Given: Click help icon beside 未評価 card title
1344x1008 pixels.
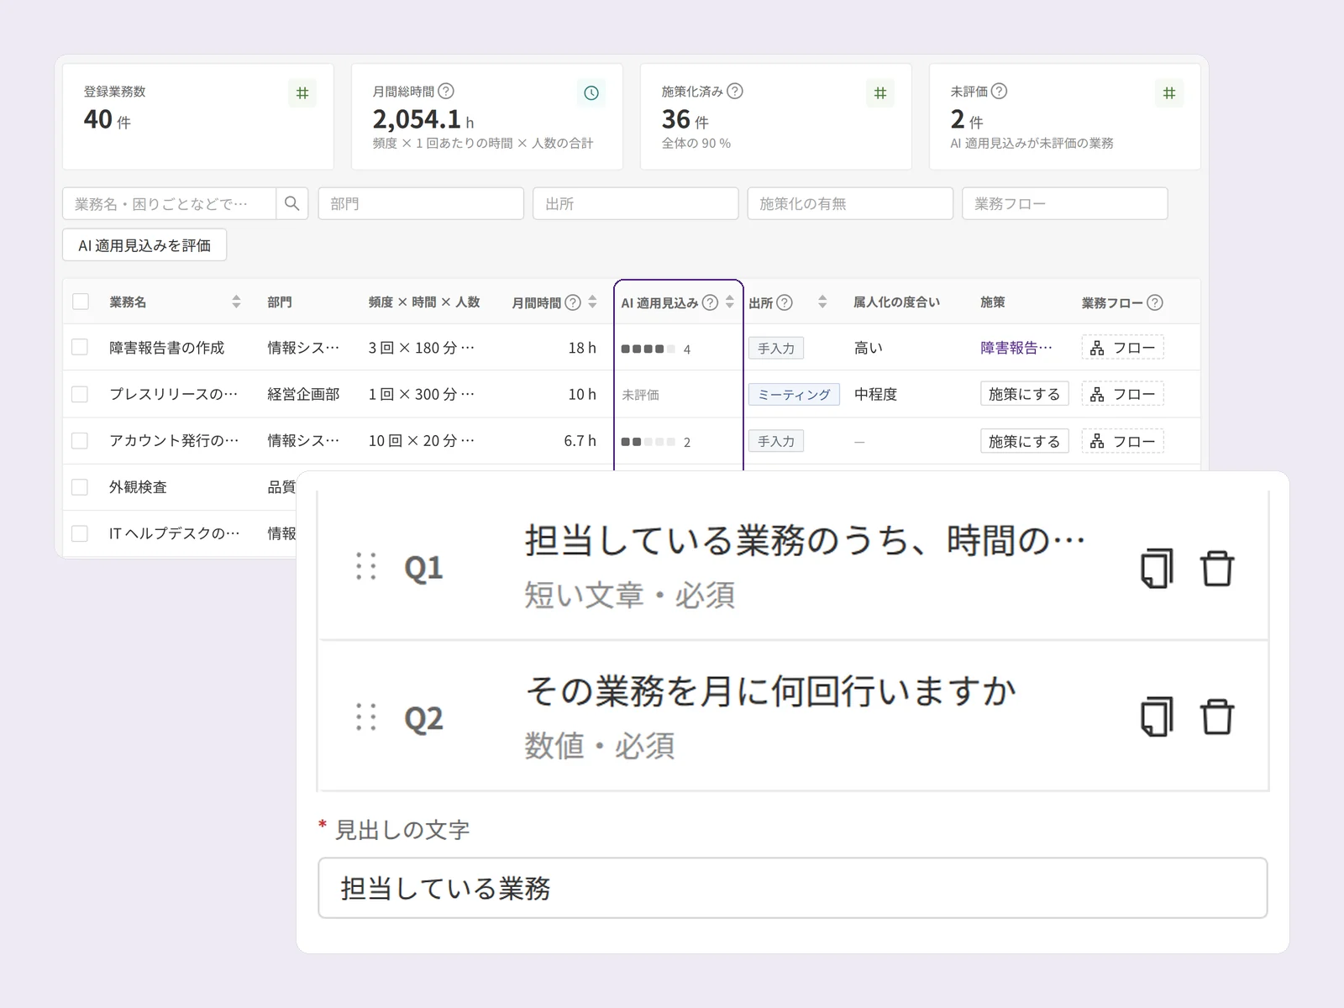Looking at the screenshot, I should (x=999, y=91).
